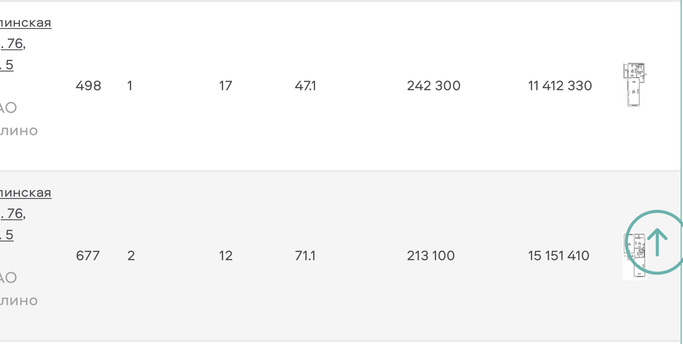683x344 pixels.
Task: Click the '76,' link in first row
Action: tap(13, 44)
